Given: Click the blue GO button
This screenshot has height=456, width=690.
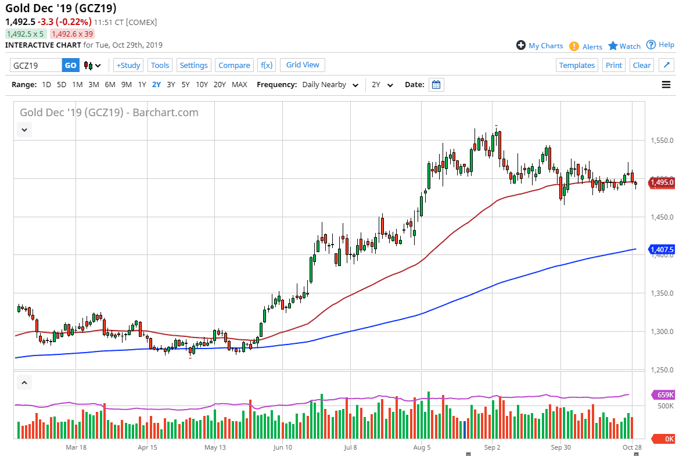Looking at the screenshot, I should (70, 65).
